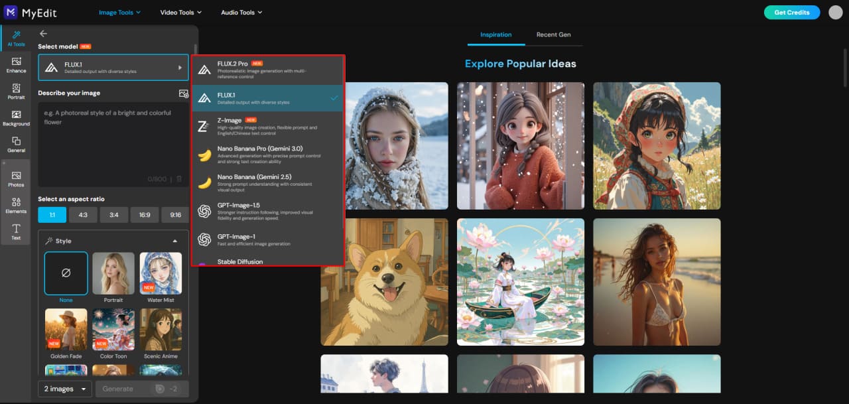Choose Stable Diffusion from model list

267,261
